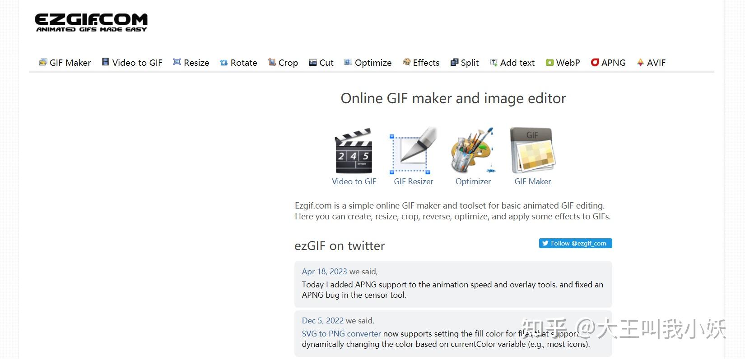
Task: Open the APNG menu item
Action: (x=608, y=63)
